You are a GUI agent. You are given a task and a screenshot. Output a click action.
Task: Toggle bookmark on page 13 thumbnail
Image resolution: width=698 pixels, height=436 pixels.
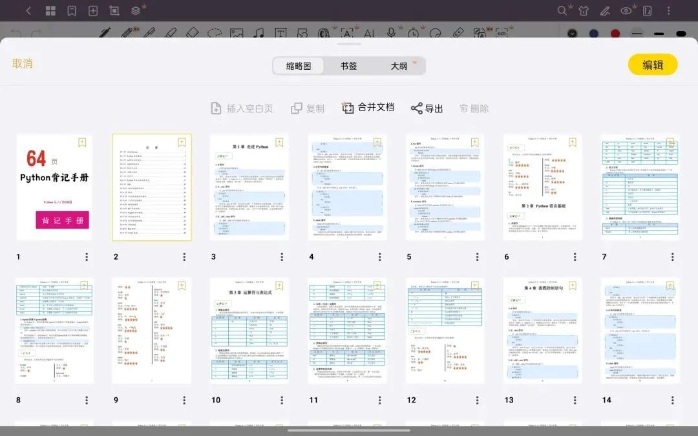pos(573,285)
